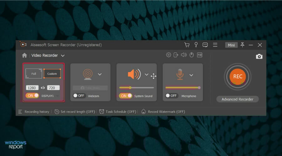Open the Advanced Recorder

[238, 99]
